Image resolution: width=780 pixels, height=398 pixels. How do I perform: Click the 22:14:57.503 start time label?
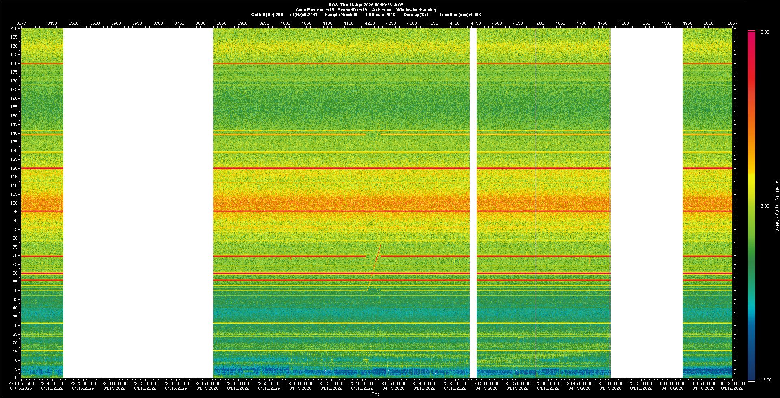22,383
